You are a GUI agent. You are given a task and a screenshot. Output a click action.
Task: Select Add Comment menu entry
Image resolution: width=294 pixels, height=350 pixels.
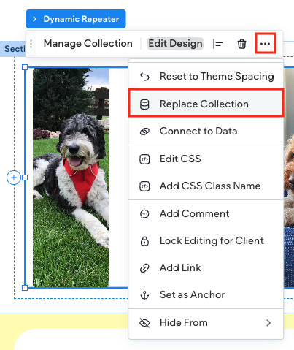pyautogui.click(x=206, y=214)
